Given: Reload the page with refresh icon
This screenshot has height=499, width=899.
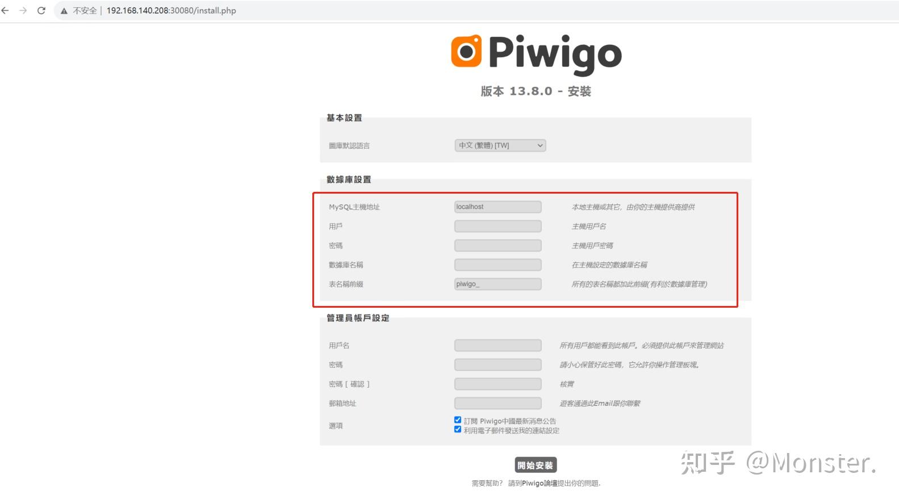Looking at the screenshot, I should click(41, 10).
